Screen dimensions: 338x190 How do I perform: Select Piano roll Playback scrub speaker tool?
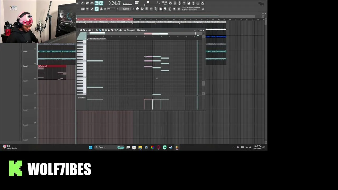click(120, 30)
